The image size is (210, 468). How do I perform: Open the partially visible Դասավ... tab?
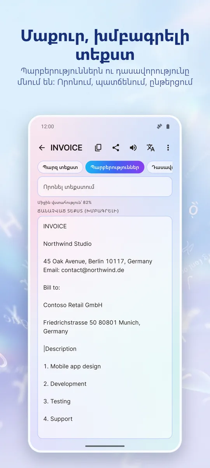point(159,167)
